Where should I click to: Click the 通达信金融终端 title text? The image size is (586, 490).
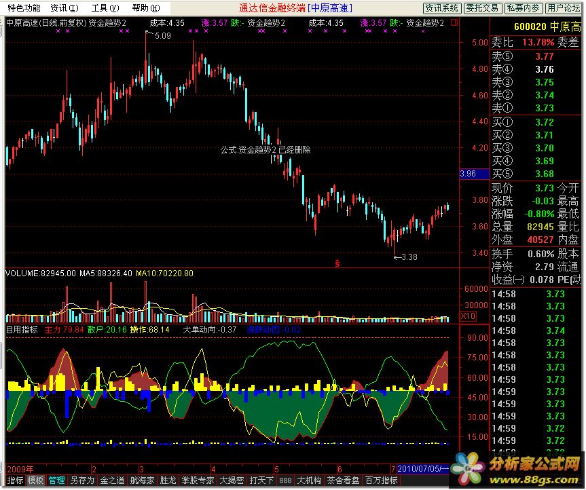(x=272, y=8)
